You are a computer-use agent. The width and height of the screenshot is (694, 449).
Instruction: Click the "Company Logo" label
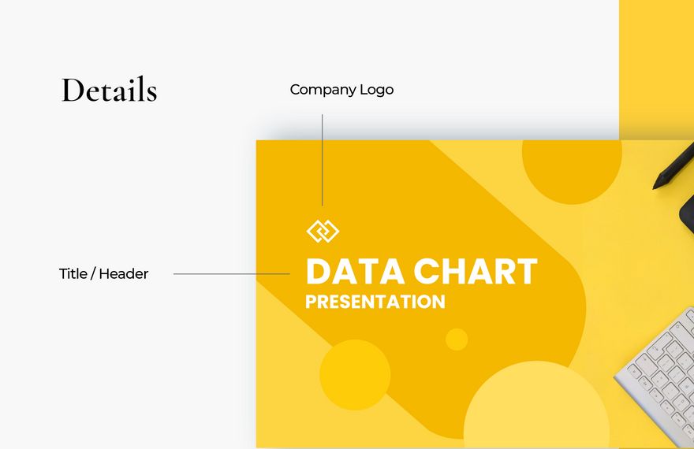[341, 90]
